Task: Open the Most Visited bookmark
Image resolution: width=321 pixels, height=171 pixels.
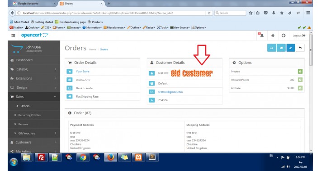Action: click(19, 22)
